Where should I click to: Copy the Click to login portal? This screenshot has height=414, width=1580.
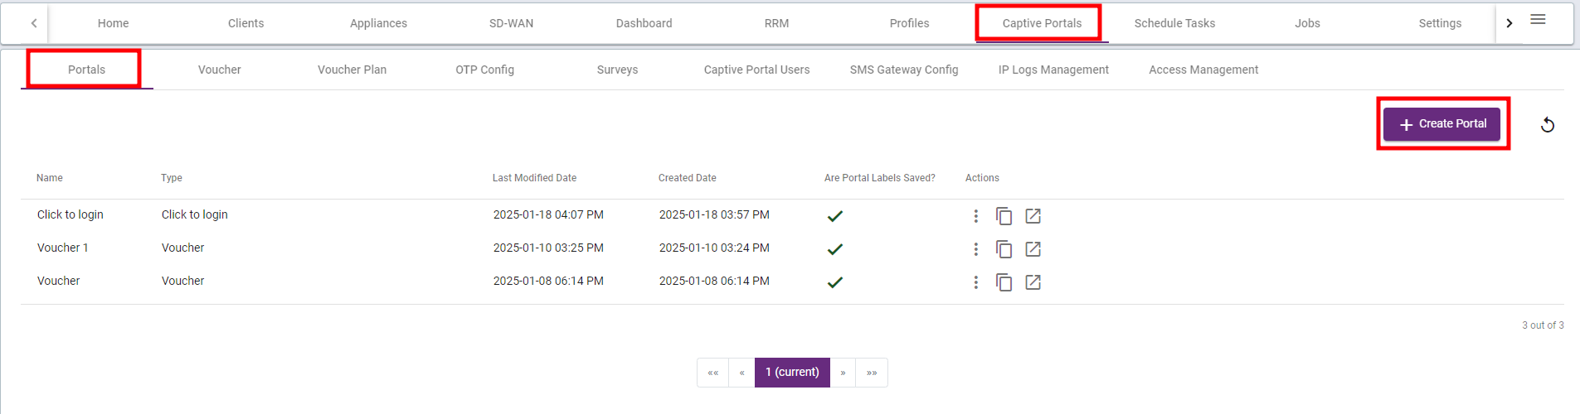(1004, 216)
